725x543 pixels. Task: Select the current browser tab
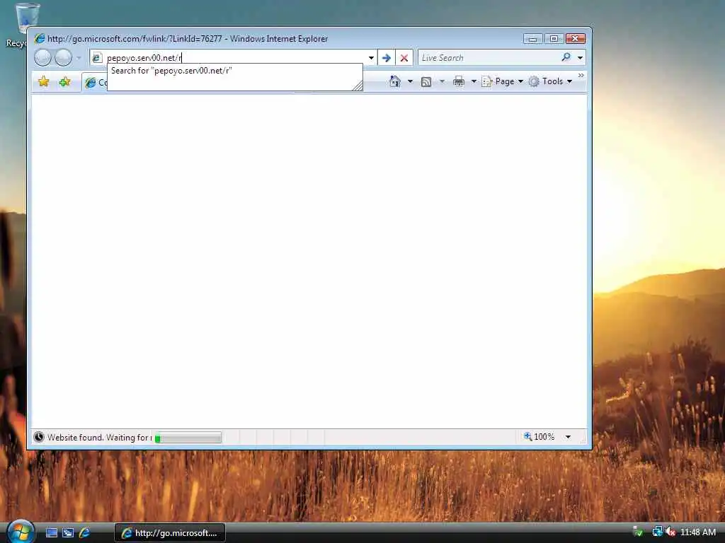click(96, 82)
